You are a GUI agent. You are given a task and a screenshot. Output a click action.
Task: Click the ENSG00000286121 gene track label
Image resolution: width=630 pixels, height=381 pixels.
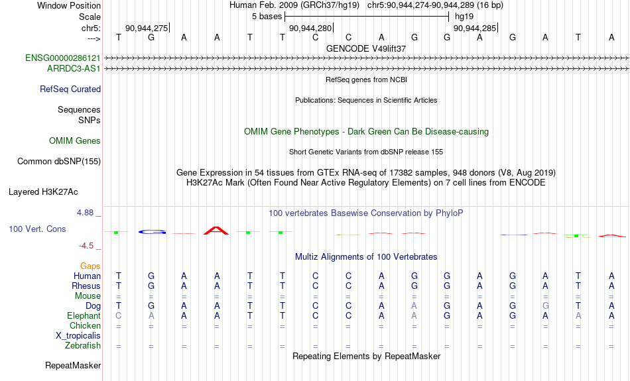(x=63, y=58)
